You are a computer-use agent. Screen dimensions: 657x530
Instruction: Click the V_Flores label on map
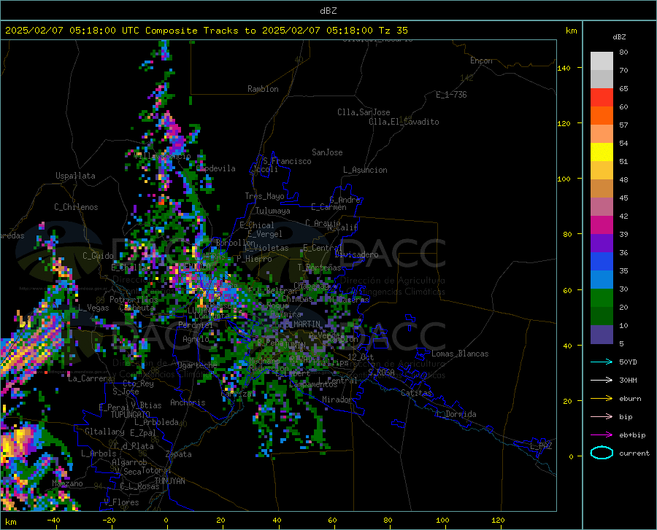point(121,502)
